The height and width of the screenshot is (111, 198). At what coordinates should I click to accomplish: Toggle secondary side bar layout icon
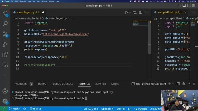coord(189,6)
